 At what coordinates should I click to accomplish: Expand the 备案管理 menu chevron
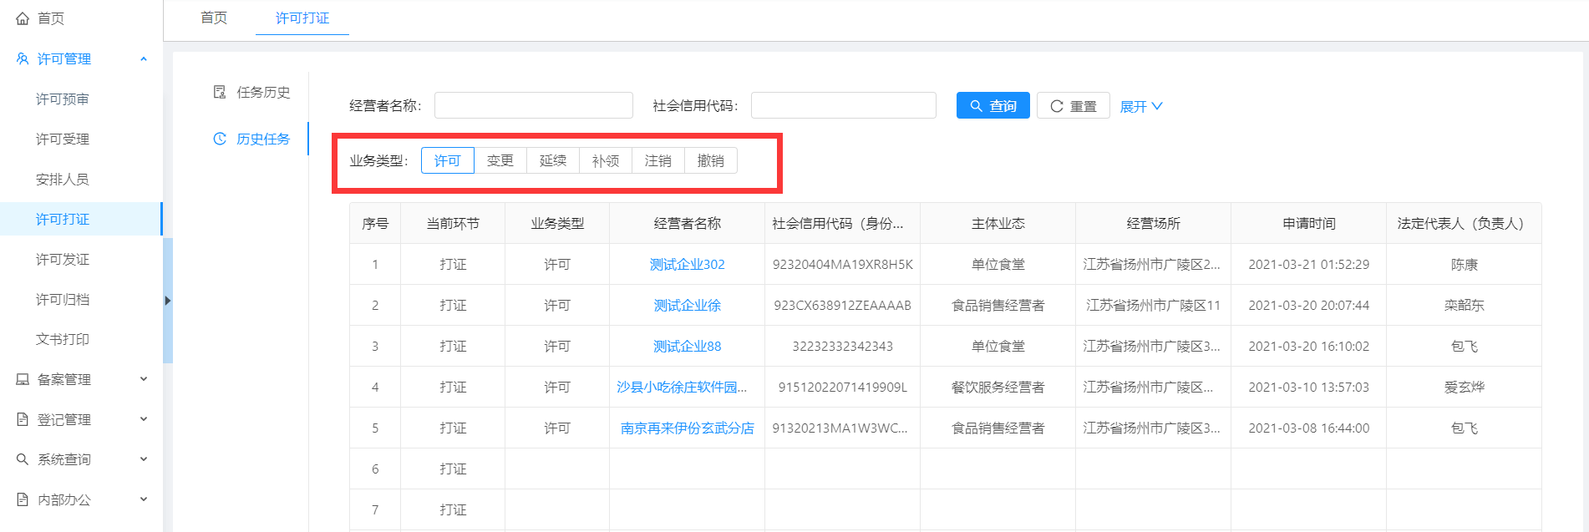coord(144,379)
